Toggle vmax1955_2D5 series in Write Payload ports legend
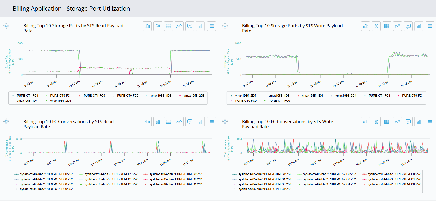The height and width of the screenshot is (201, 436). (x=243, y=96)
